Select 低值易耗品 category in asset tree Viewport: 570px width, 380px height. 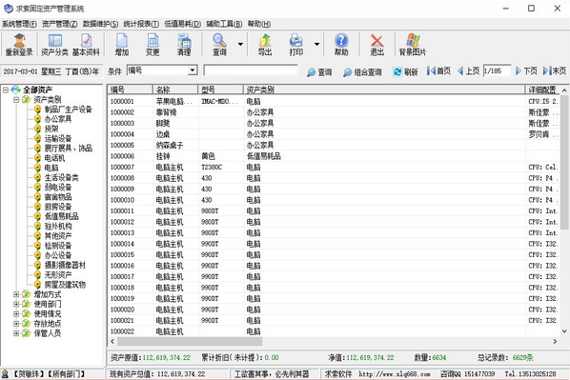click(x=61, y=216)
